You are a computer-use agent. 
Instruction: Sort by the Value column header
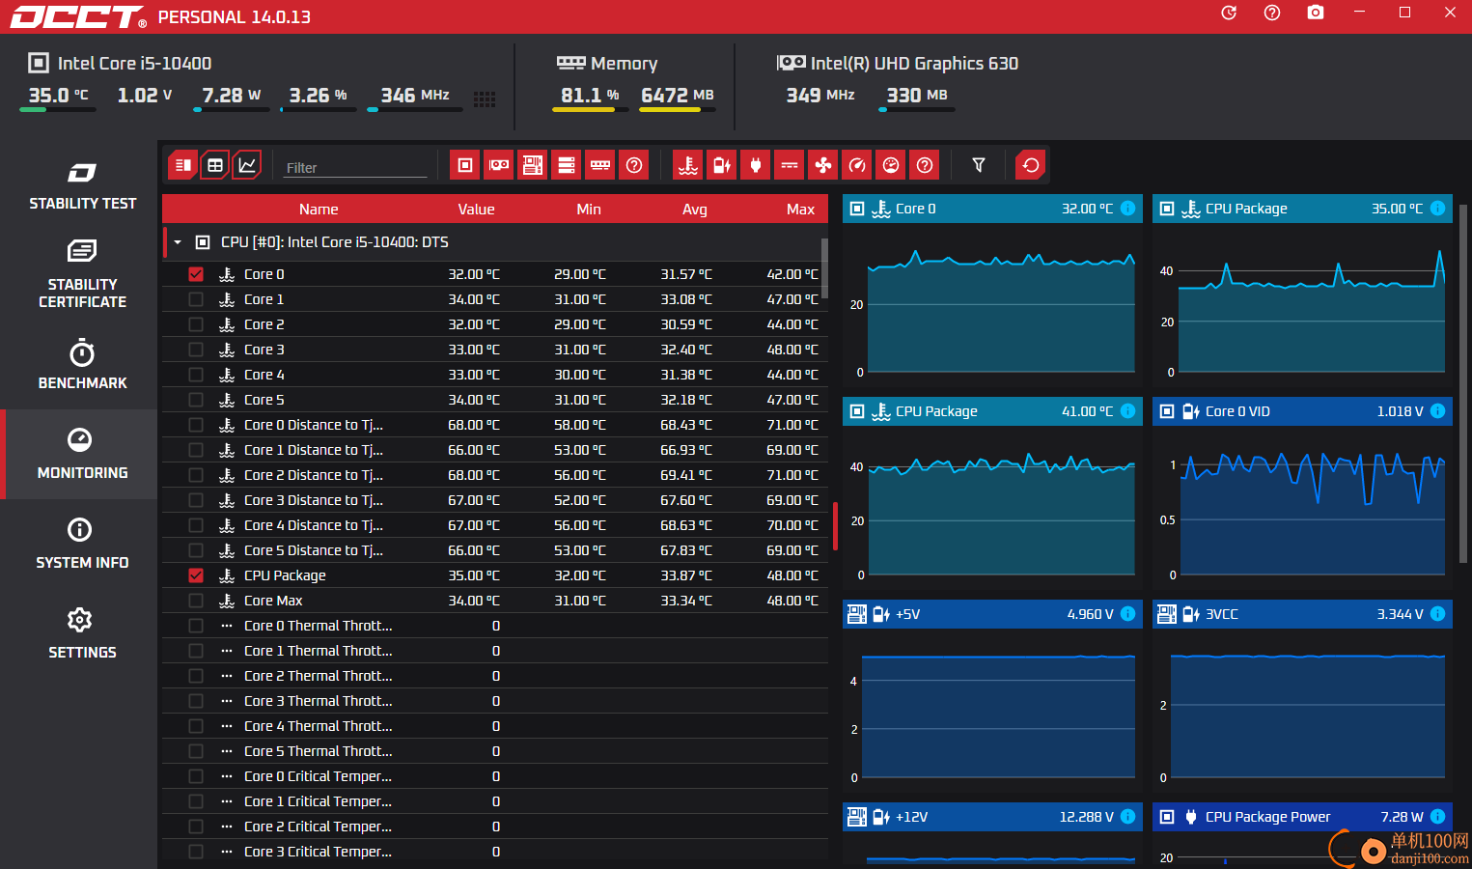[x=476, y=209]
